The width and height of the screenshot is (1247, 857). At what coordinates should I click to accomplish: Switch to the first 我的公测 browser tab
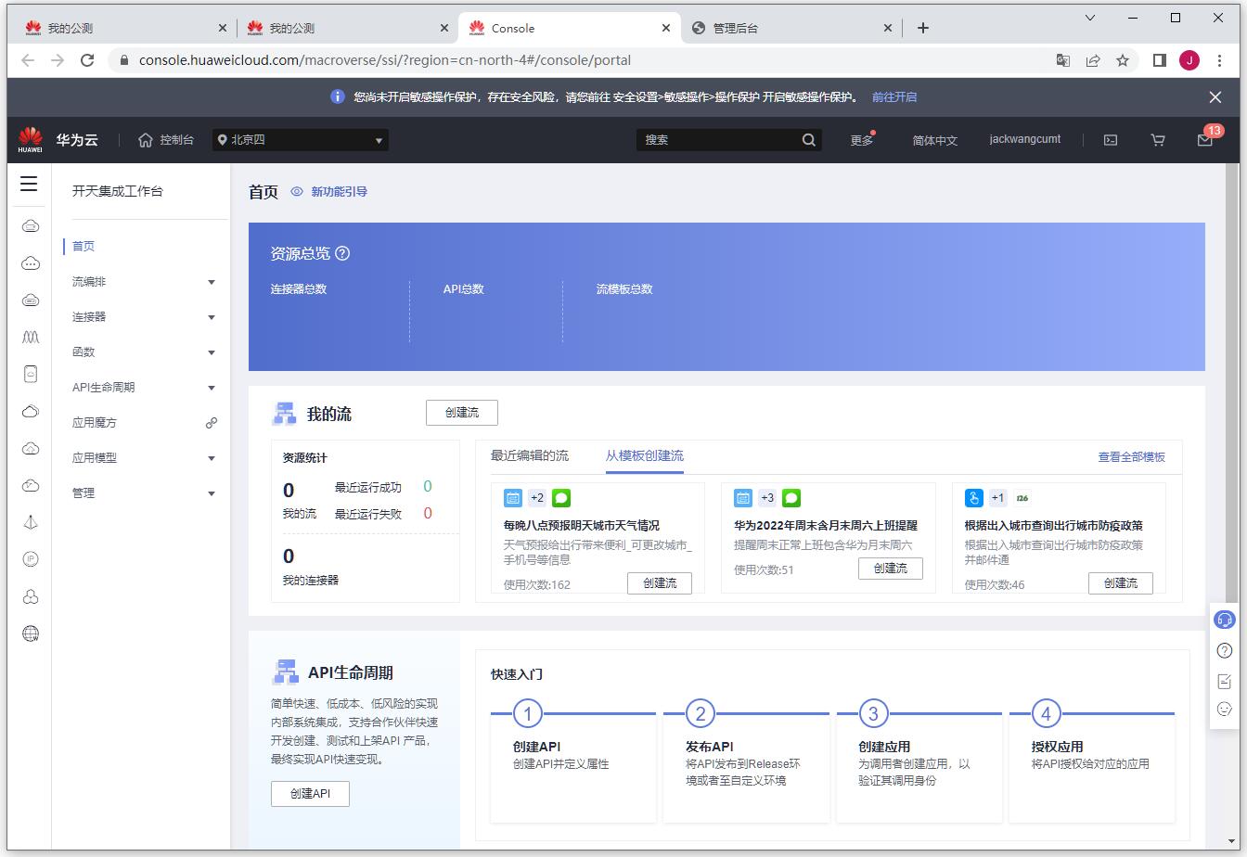125,28
